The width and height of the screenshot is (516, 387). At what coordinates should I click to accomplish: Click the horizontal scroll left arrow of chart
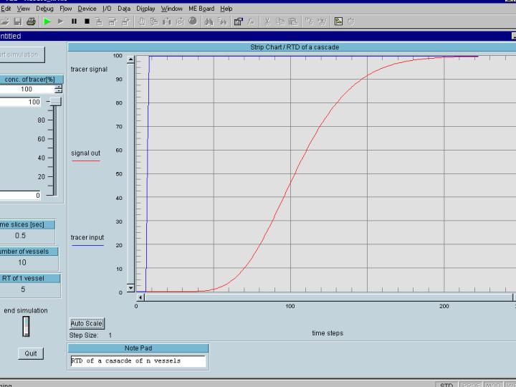click(x=140, y=297)
